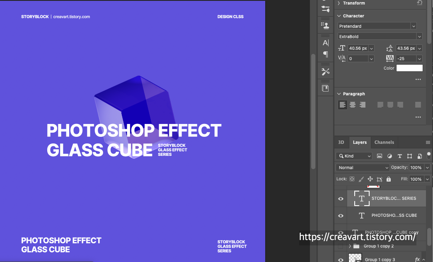Open the Opacity slider dropdown arrow

point(427,167)
